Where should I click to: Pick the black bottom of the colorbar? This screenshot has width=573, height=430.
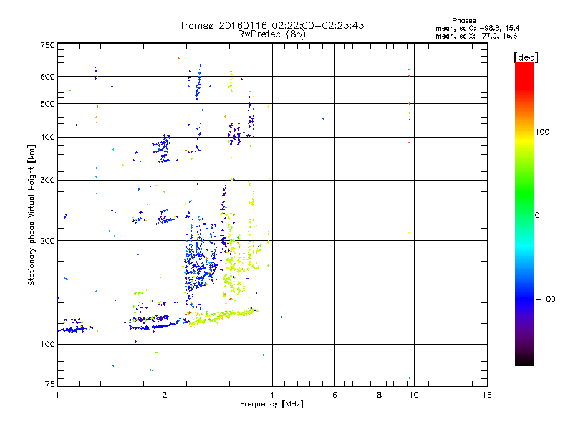[524, 360]
